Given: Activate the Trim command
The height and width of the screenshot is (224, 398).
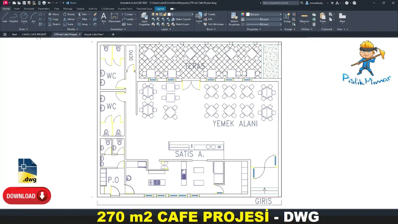Looking at the screenshot, I should coord(82,14).
